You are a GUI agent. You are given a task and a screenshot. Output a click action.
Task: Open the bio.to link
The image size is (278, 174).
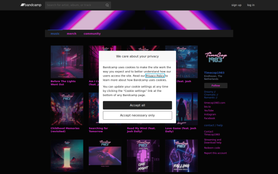click(208, 107)
